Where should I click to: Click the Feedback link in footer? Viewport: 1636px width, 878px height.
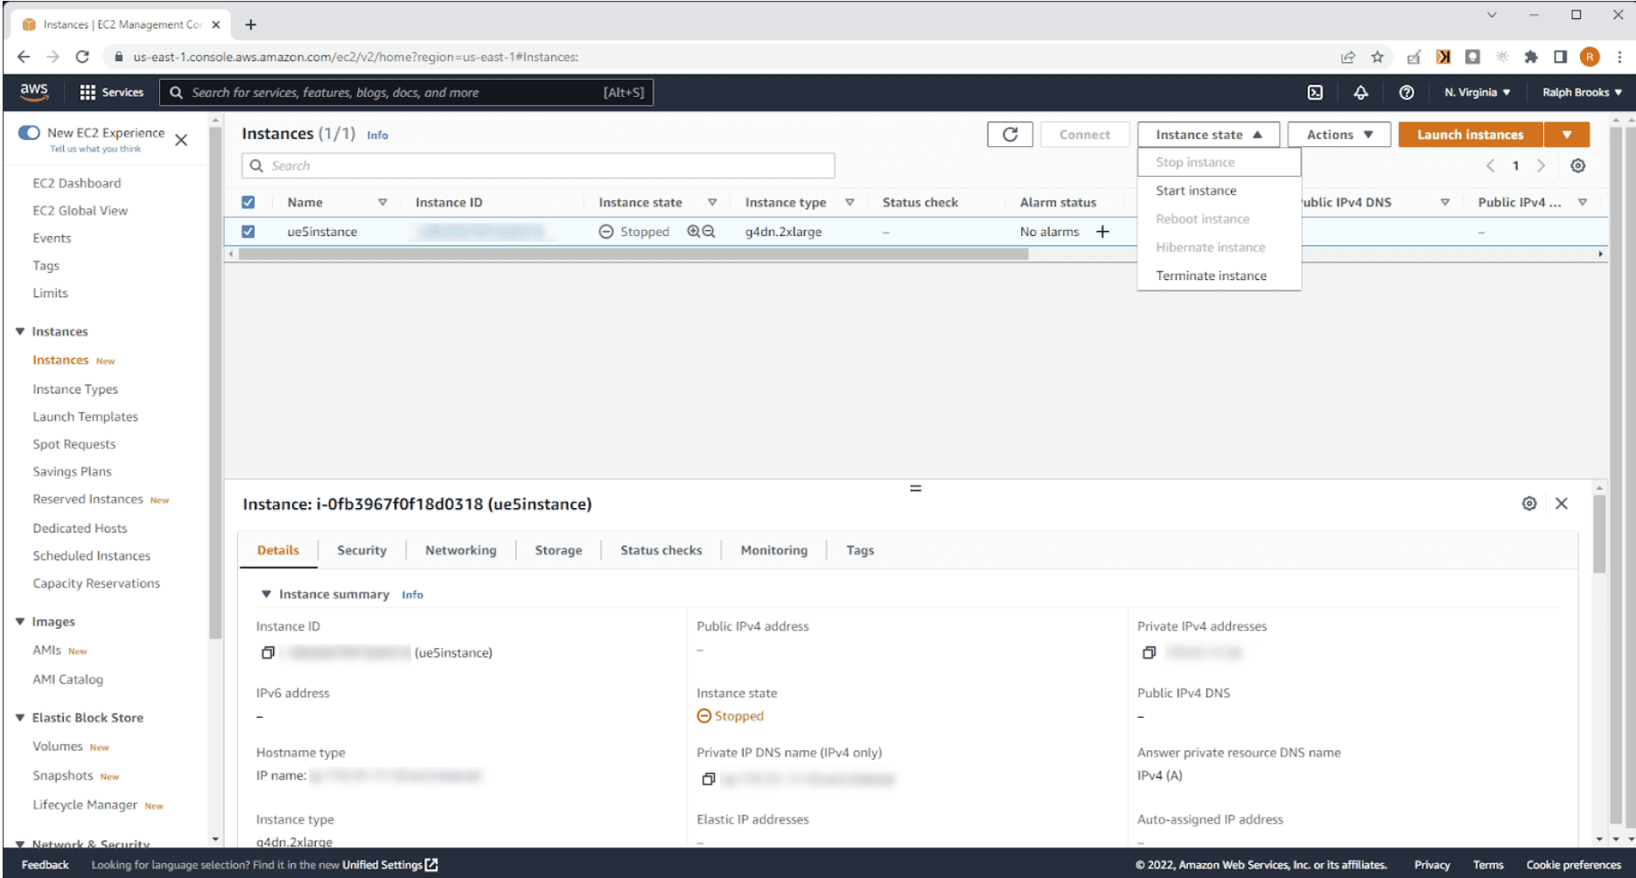tap(45, 865)
